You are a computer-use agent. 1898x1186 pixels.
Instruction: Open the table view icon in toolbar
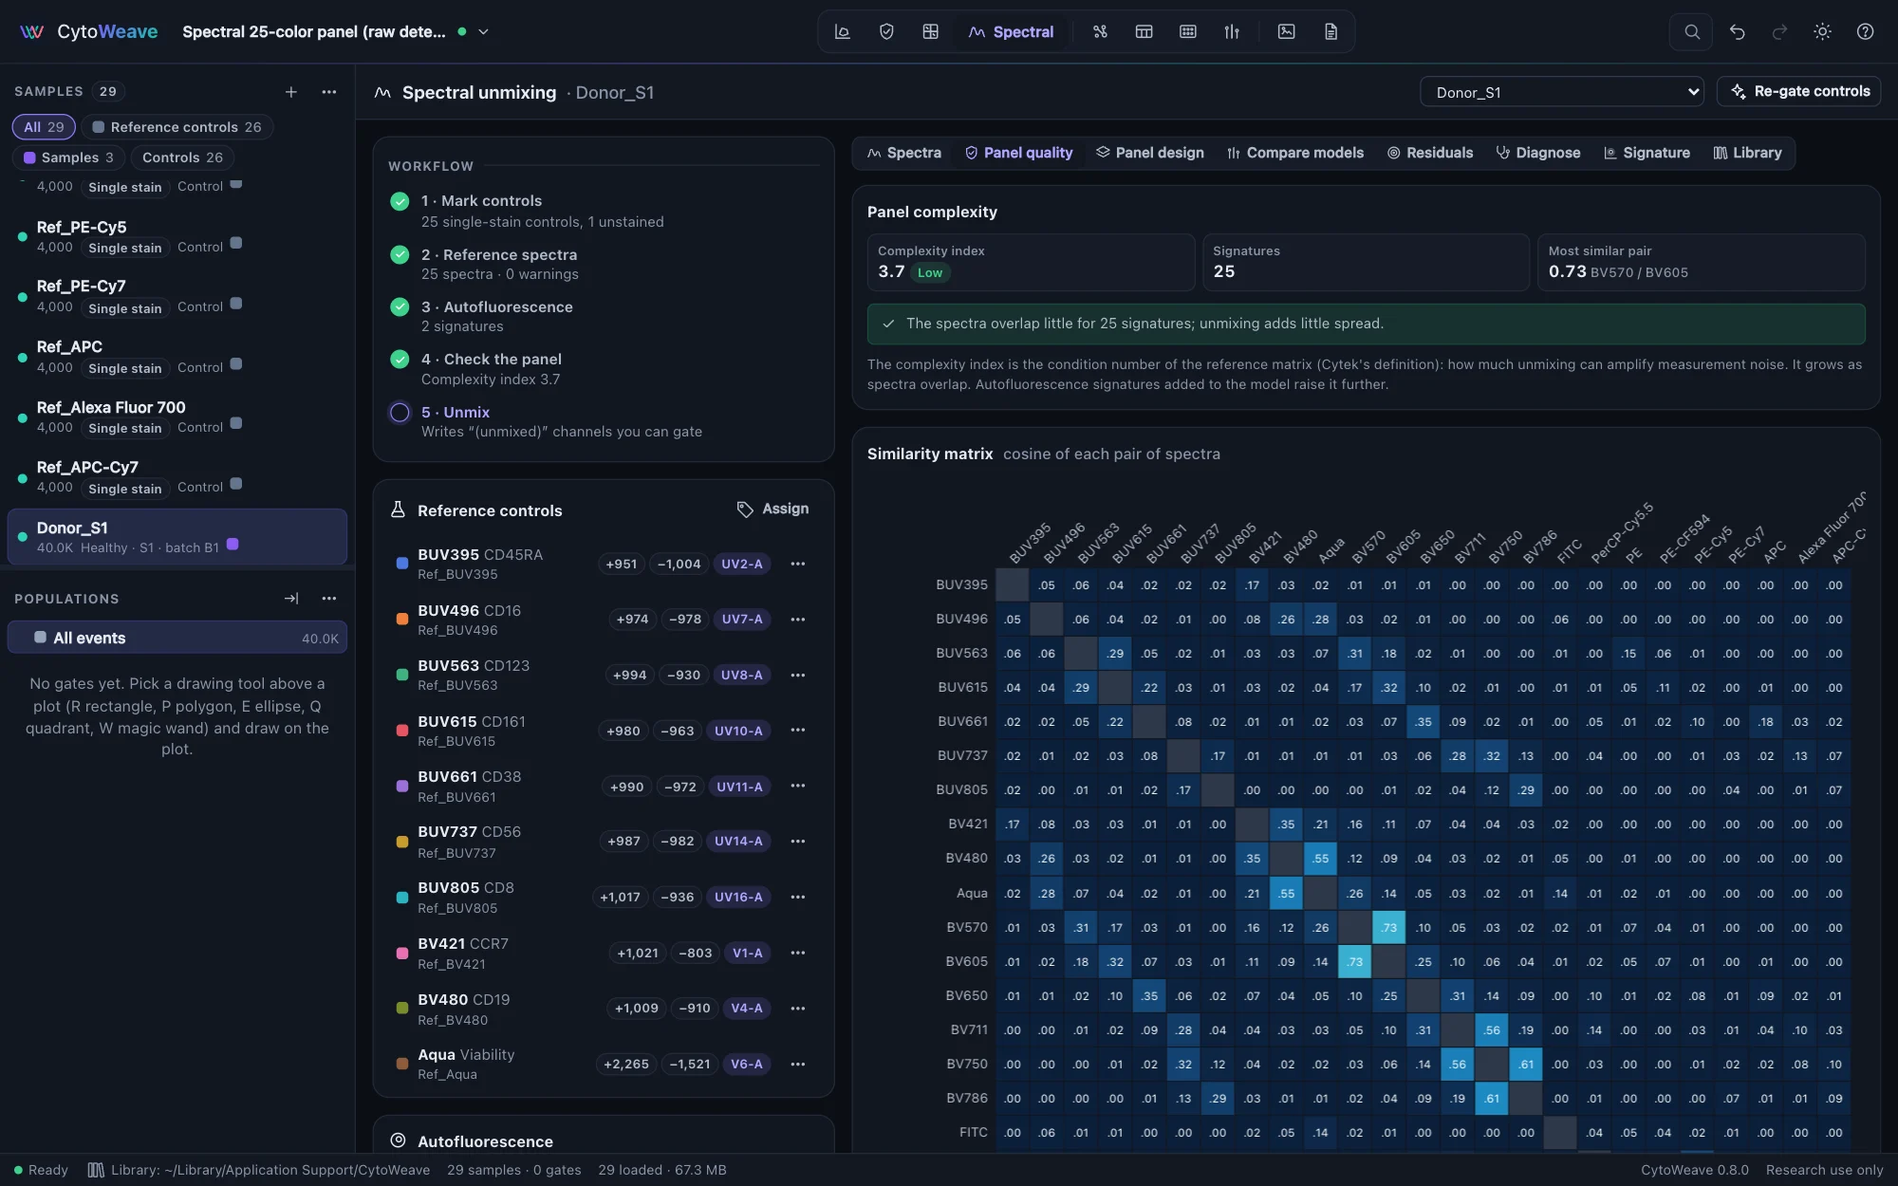(x=1144, y=31)
